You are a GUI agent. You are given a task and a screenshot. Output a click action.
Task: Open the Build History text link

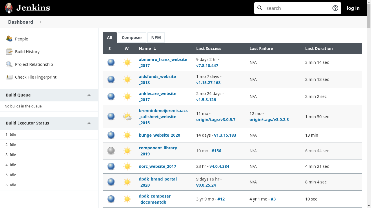[x=27, y=52]
